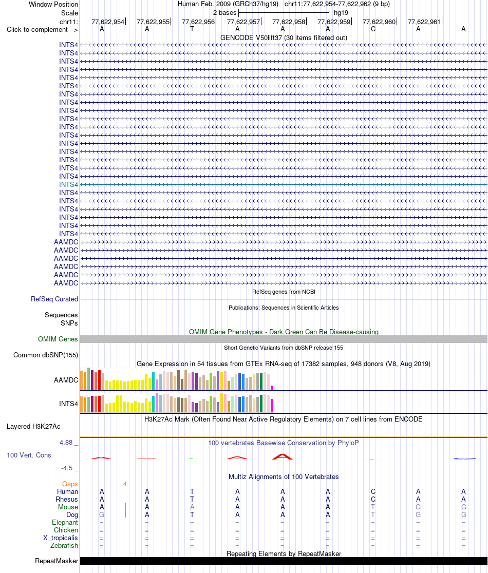Image resolution: width=488 pixels, height=573 pixels.
Task: Click position label 77,622,959
Action: [x=334, y=22]
